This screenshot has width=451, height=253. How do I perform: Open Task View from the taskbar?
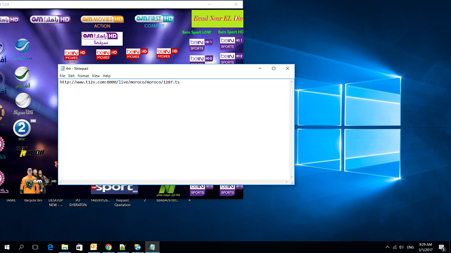click(35, 247)
